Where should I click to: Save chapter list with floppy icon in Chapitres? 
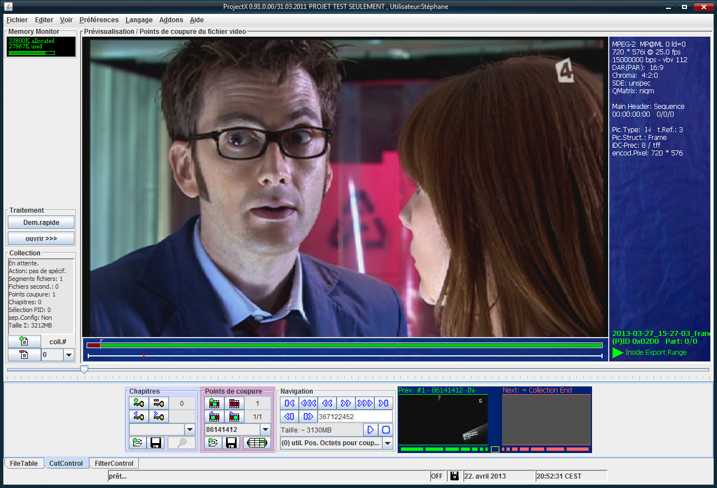(156, 442)
